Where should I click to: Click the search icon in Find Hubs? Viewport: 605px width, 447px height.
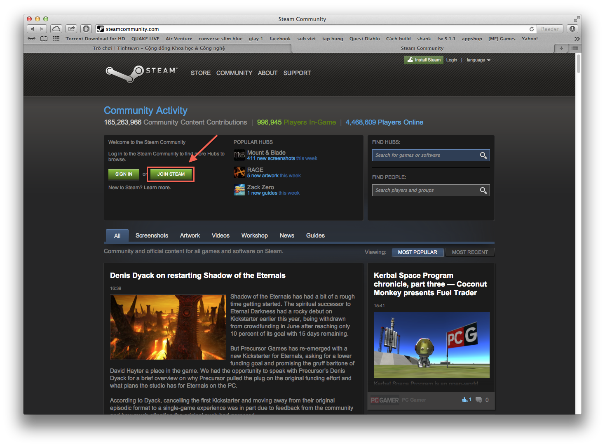pos(483,155)
